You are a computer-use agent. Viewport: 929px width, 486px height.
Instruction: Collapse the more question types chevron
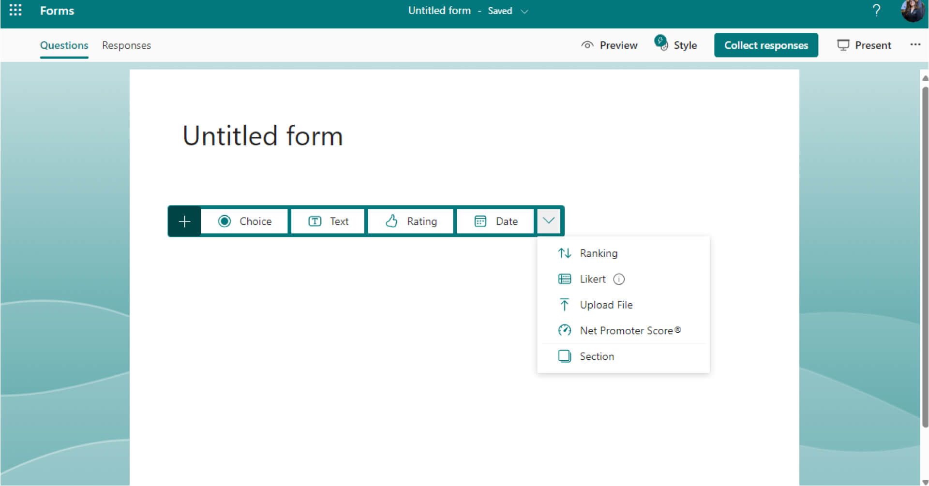pyautogui.click(x=548, y=221)
